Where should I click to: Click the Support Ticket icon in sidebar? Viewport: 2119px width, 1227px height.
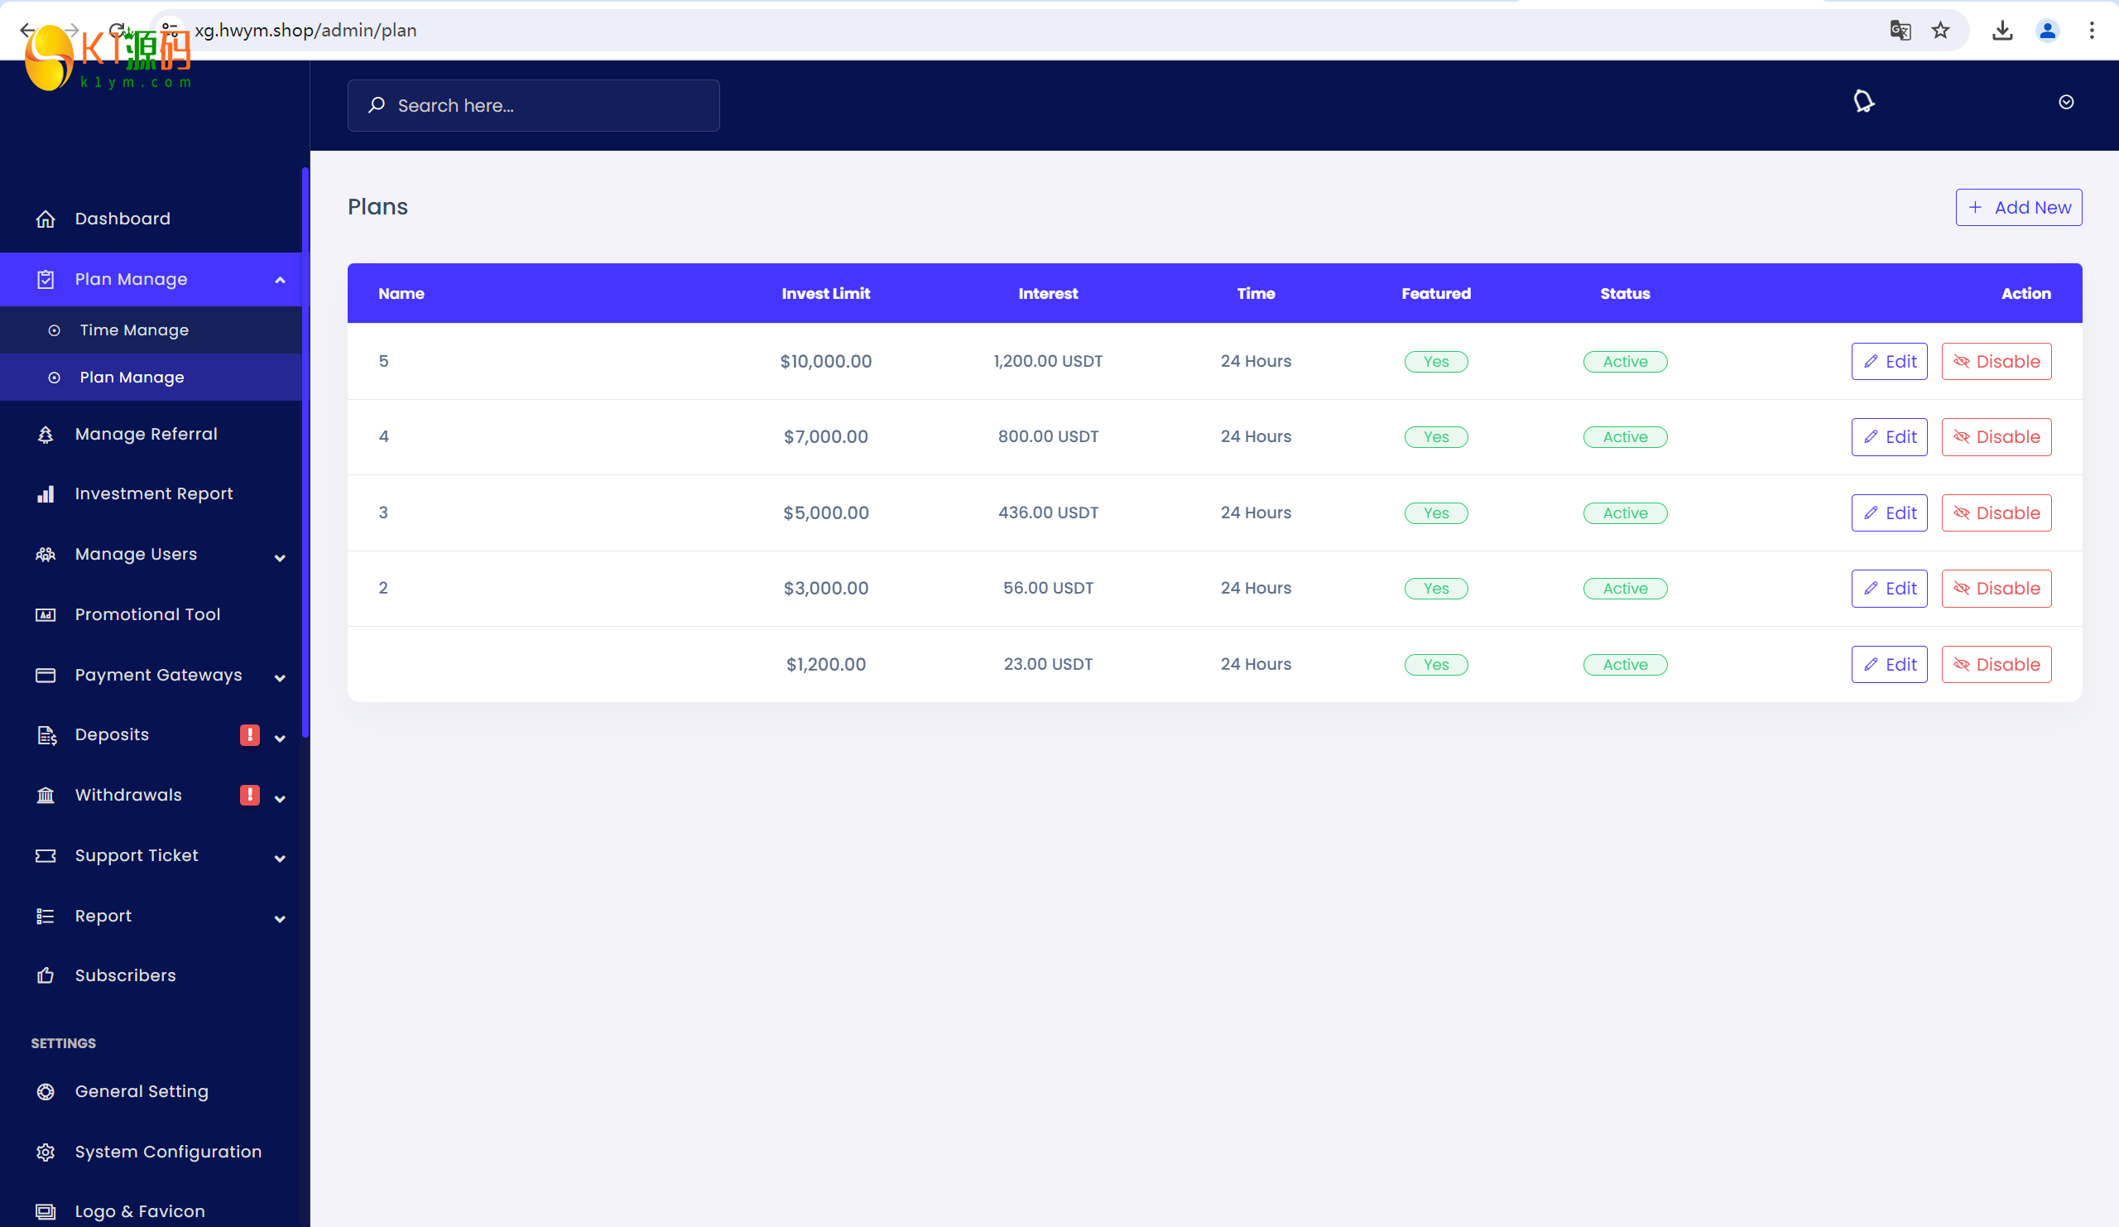46,856
